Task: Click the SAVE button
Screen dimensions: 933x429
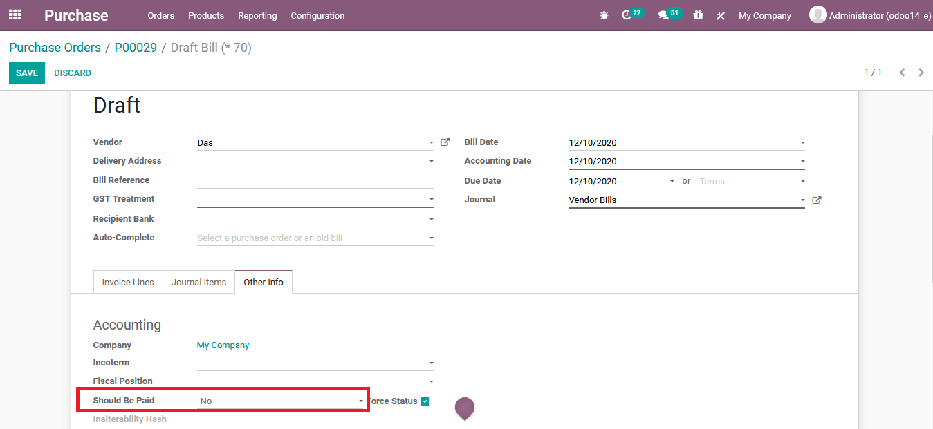Action: (27, 73)
